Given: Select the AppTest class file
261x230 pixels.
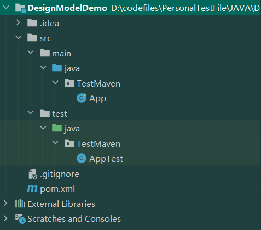Looking at the screenshot, I should (106, 159).
